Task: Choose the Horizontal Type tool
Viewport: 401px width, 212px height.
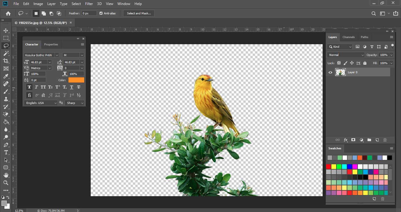Action: tap(6, 152)
